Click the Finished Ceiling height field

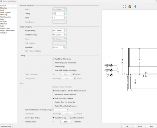coord(59,35)
